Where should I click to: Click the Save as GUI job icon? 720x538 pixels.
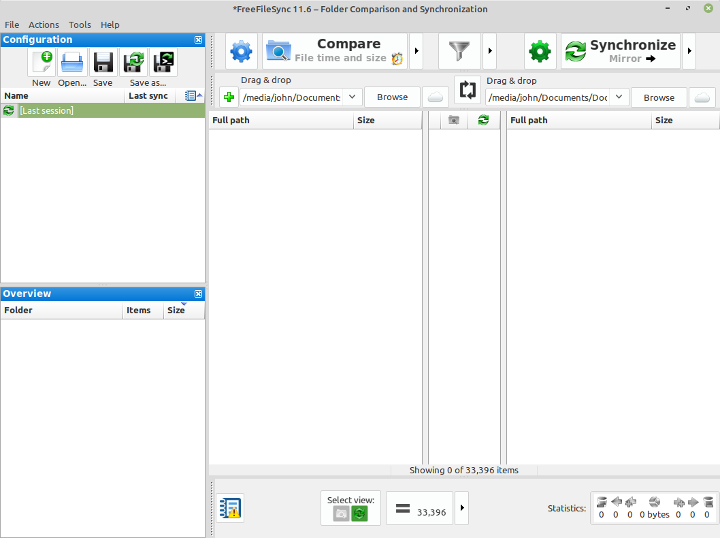coord(133,62)
